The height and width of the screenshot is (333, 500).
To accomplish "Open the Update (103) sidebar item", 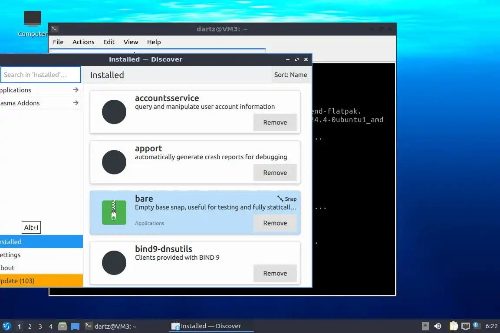I will point(42,281).
